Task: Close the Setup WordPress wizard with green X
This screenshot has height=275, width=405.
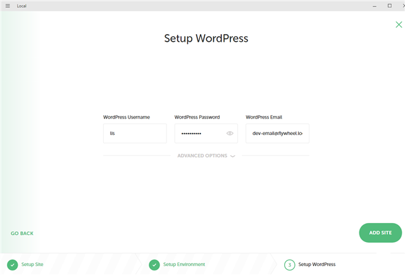Action: (399, 25)
